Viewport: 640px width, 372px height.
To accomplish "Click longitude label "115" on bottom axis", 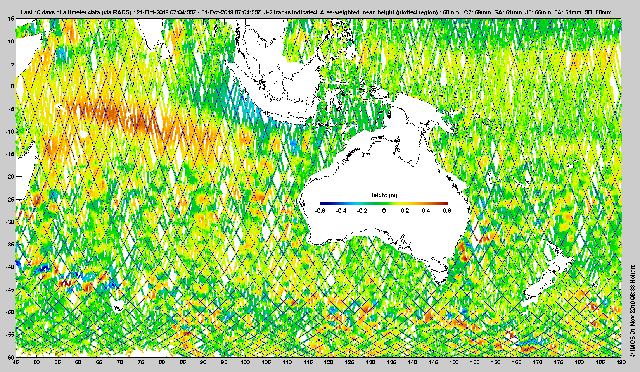I will coord(308,362).
